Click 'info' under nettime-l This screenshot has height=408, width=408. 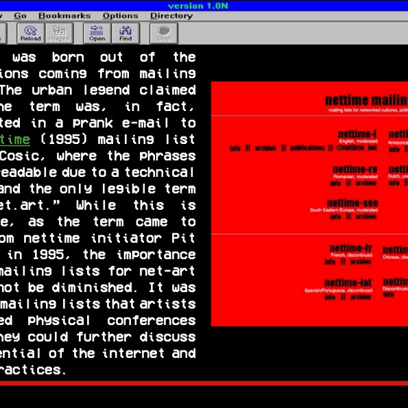click(235, 148)
